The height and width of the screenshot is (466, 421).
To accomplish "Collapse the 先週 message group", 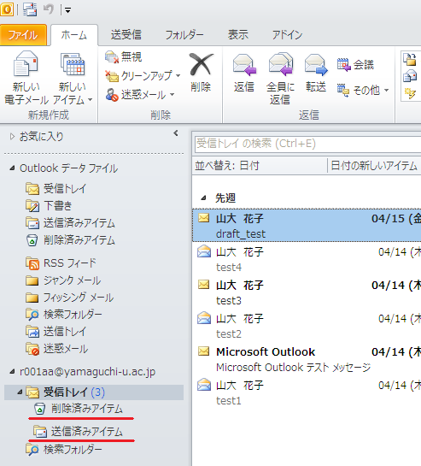I will tap(203, 198).
